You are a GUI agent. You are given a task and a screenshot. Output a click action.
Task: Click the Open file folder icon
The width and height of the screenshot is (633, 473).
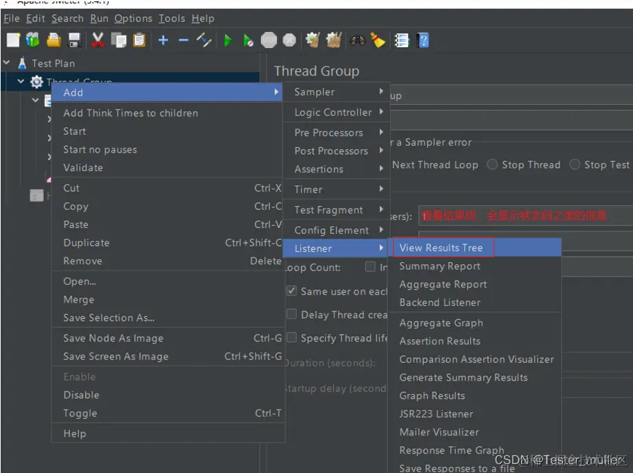53,40
